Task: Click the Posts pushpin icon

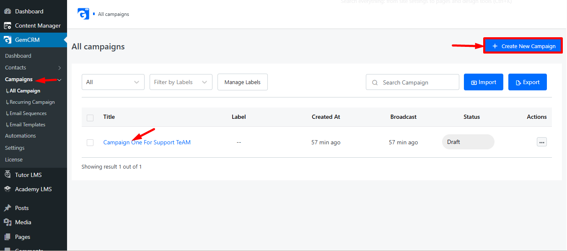Action: [8, 208]
